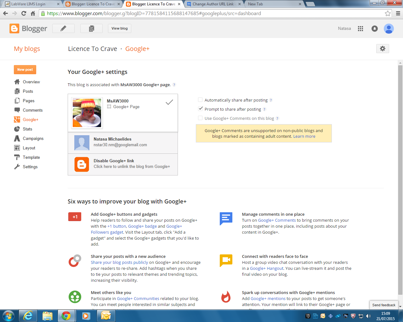Open Comments in the sidebar
This screenshot has height=322, width=403.
(32, 110)
